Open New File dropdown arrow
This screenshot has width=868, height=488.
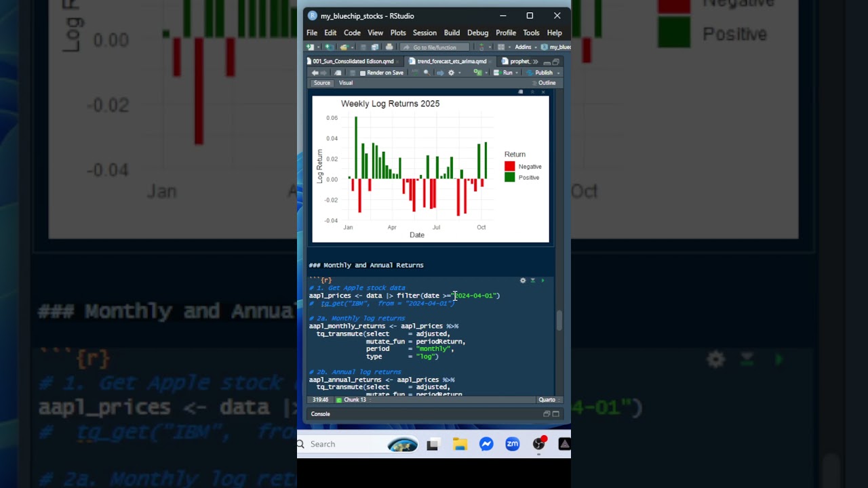point(319,47)
